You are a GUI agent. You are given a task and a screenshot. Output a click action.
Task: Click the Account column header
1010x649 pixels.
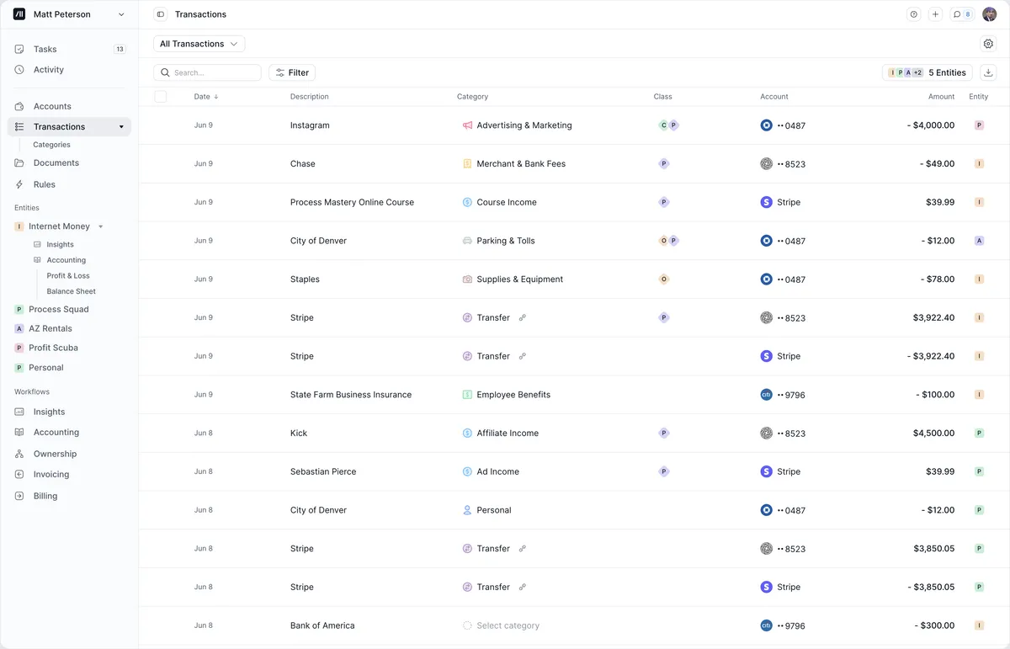[774, 97]
